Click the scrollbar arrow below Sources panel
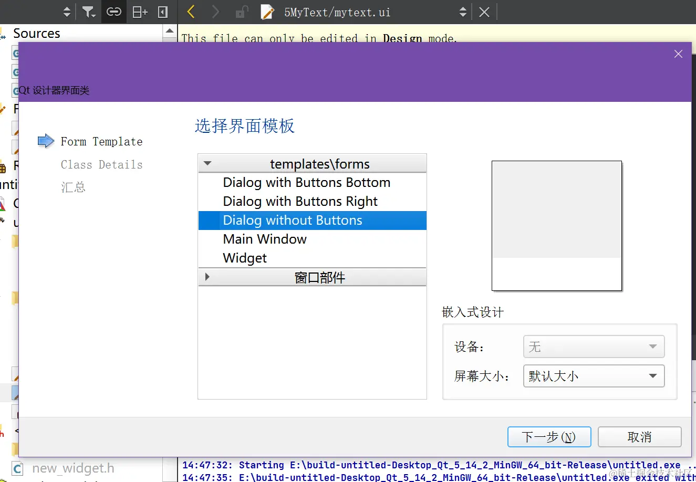The image size is (696, 482). click(x=169, y=31)
